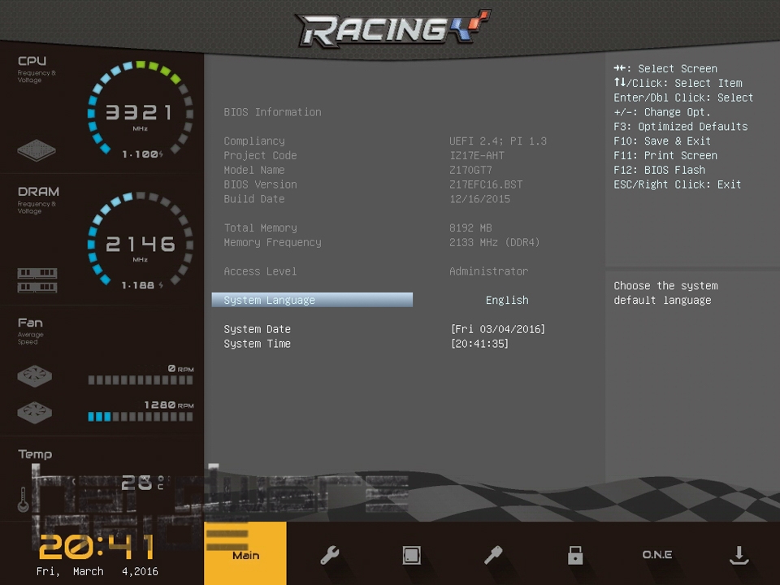The width and height of the screenshot is (780, 585).
Task: Click the CPU chip icon
Action: (x=37, y=150)
